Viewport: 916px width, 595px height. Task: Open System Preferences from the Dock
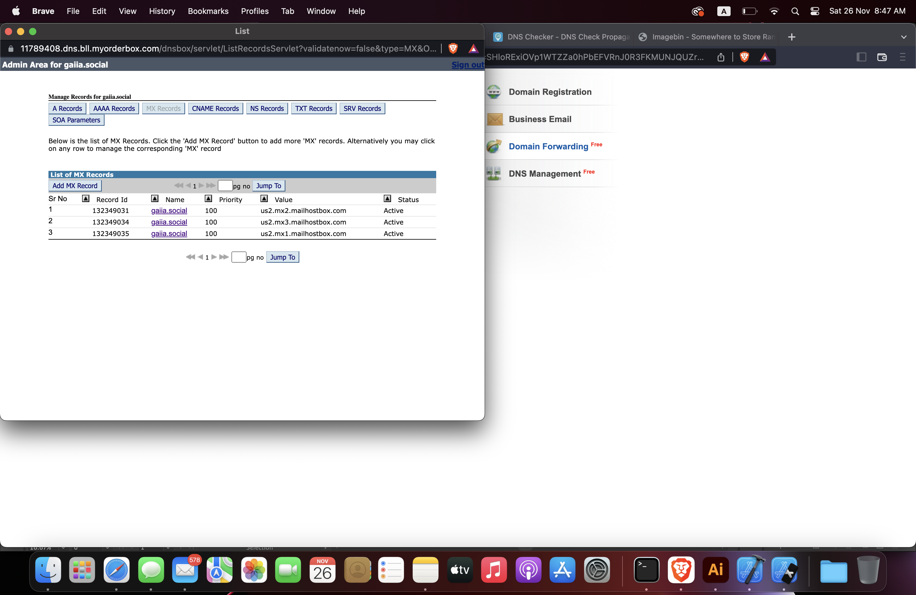point(597,570)
